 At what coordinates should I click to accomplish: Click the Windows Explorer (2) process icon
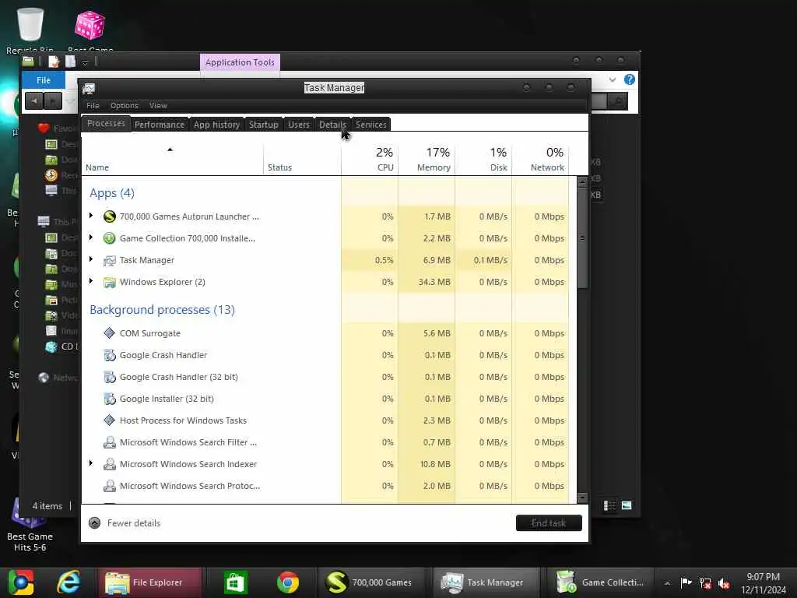tap(109, 282)
